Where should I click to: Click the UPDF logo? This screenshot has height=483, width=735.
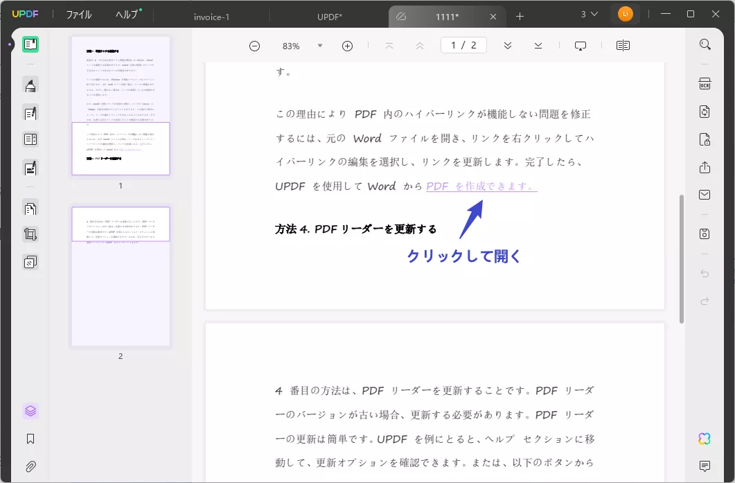[26, 14]
